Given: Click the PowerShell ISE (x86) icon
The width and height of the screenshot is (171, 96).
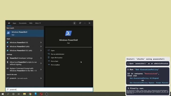Looking at the screenshot, I should click(x=7, y=50).
